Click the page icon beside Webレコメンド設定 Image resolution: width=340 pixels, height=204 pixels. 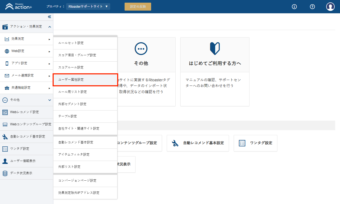pos(5,112)
